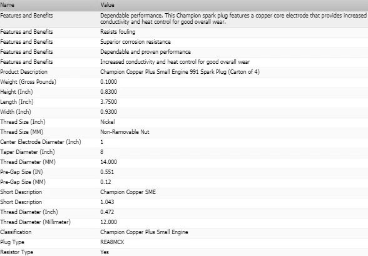The height and width of the screenshot is (256, 368).
Task: Click the 14.000 value cell
Action: pyautogui.click(x=108, y=162)
